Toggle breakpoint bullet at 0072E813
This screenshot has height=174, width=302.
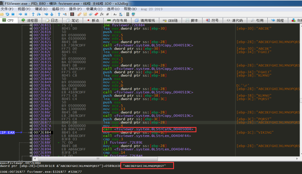click(31, 28)
